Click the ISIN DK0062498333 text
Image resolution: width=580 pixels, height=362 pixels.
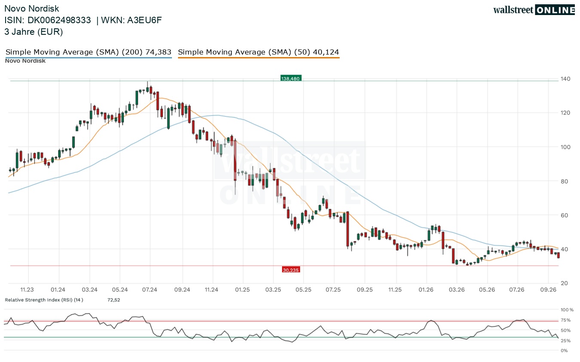pyautogui.click(x=48, y=20)
